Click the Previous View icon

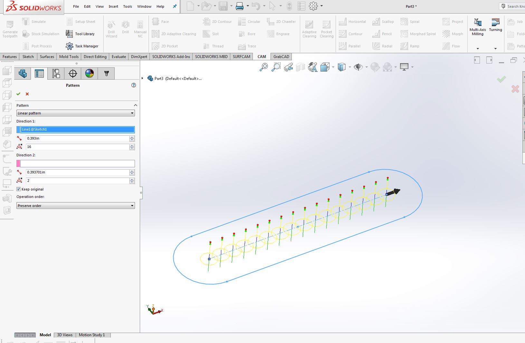pyautogui.click(x=288, y=67)
